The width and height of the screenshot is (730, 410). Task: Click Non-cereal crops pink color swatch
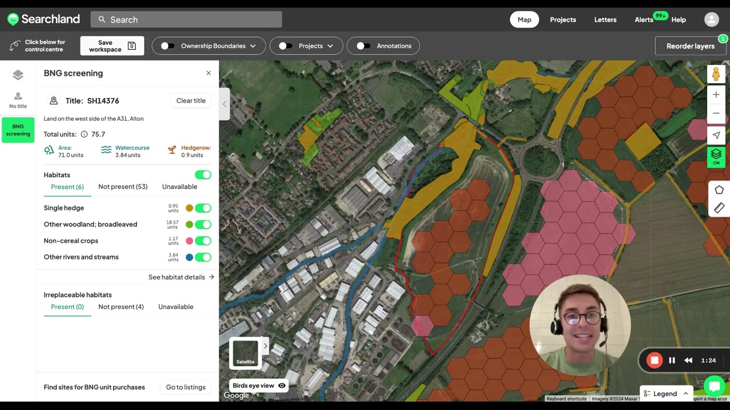189,241
